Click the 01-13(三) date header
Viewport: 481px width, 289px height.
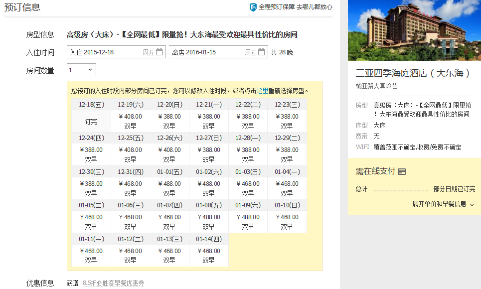pos(169,239)
